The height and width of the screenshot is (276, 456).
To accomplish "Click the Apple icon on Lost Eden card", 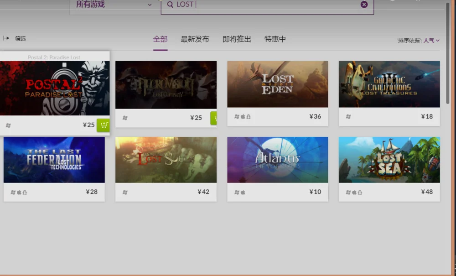I will click(243, 117).
